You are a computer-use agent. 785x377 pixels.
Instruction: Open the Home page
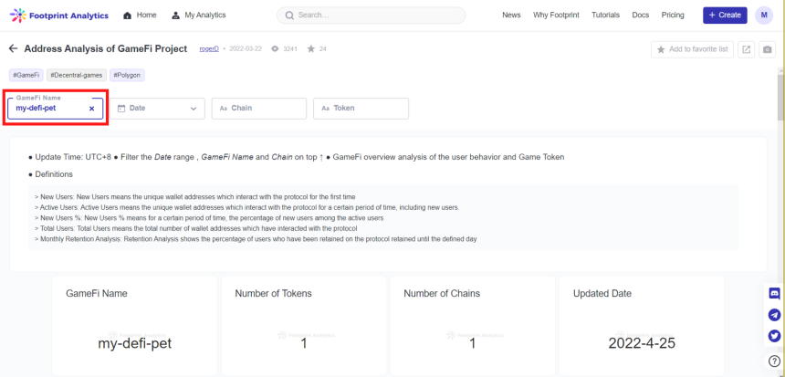tap(140, 15)
